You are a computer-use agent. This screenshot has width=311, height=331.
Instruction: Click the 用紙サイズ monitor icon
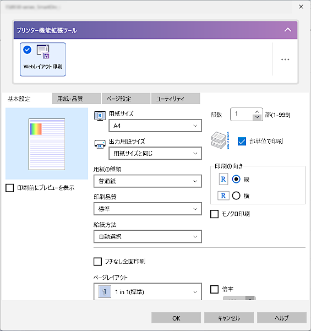[100, 116]
